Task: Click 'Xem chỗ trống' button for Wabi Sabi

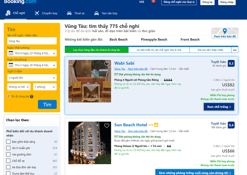Action: click(219, 107)
